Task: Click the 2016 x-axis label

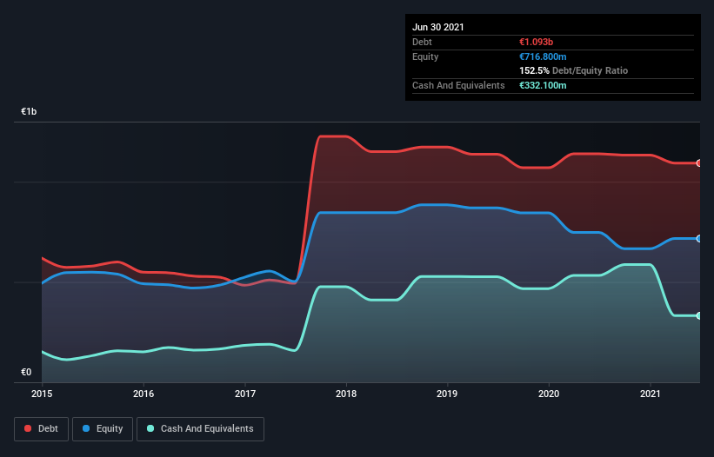Action: (143, 394)
